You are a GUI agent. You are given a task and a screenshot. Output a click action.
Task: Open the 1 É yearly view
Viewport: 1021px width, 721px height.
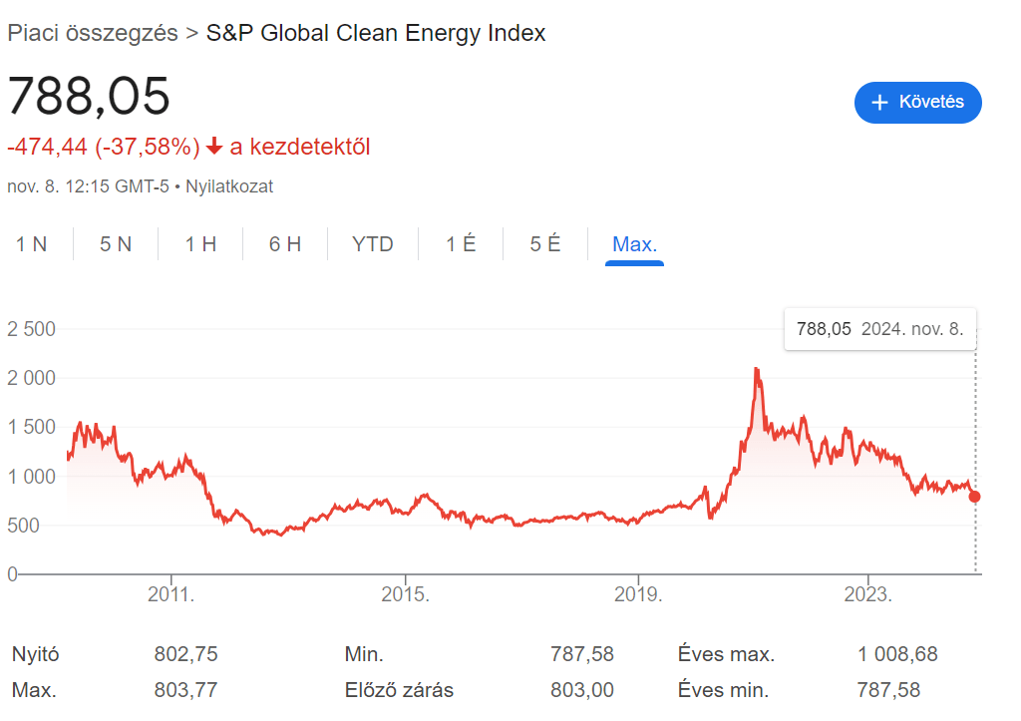[x=460, y=243]
